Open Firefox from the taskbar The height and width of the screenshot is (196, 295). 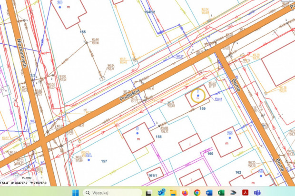pos(185,193)
